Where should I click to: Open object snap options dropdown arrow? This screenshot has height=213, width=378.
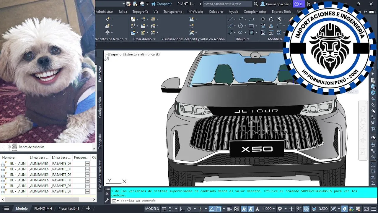tap(224, 209)
